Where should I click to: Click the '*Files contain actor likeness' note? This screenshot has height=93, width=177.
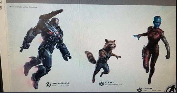pyautogui.click(x=23, y=7)
